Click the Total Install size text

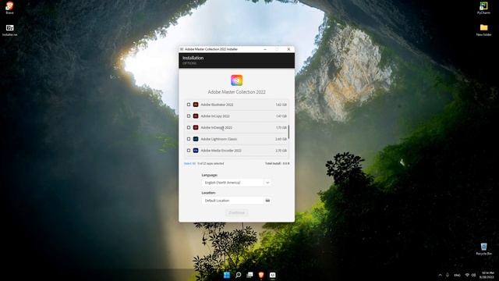coord(278,163)
